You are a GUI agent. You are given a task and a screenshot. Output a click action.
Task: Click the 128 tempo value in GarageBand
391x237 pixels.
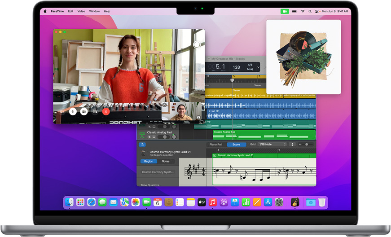tap(236, 67)
